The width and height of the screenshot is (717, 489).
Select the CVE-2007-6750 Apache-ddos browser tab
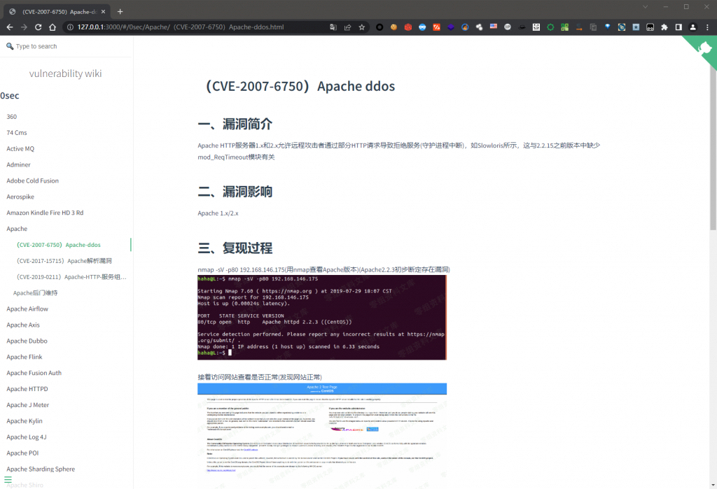[57, 11]
